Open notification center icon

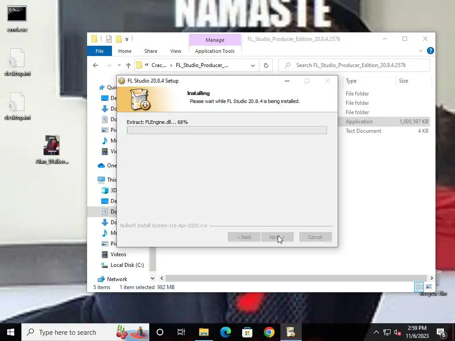(x=441, y=332)
